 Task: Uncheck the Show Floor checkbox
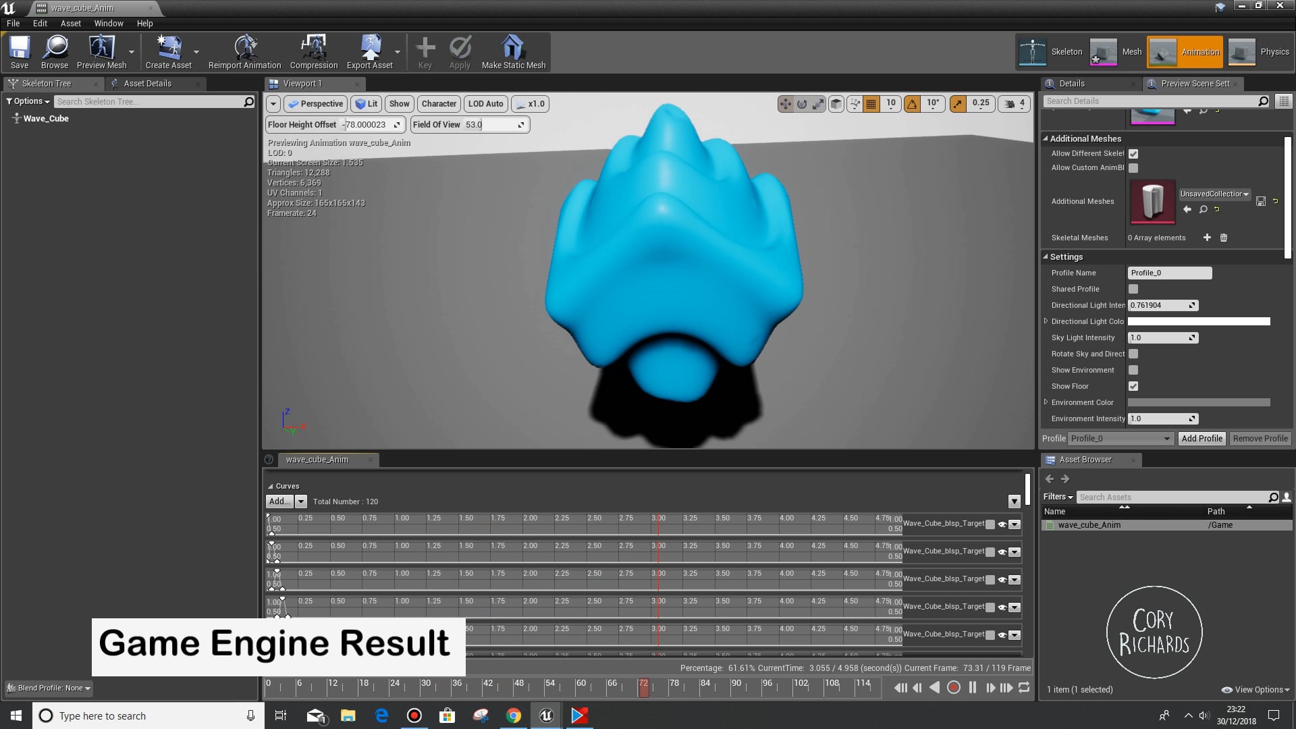pos(1133,386)
